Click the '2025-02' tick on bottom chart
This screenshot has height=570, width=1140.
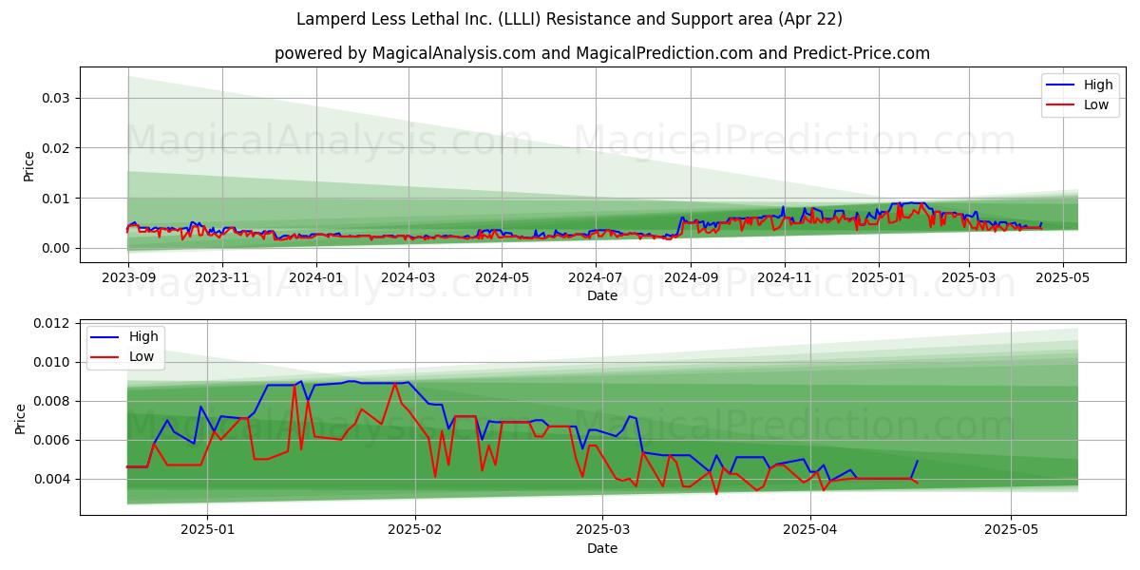click(x=416, y=529)
